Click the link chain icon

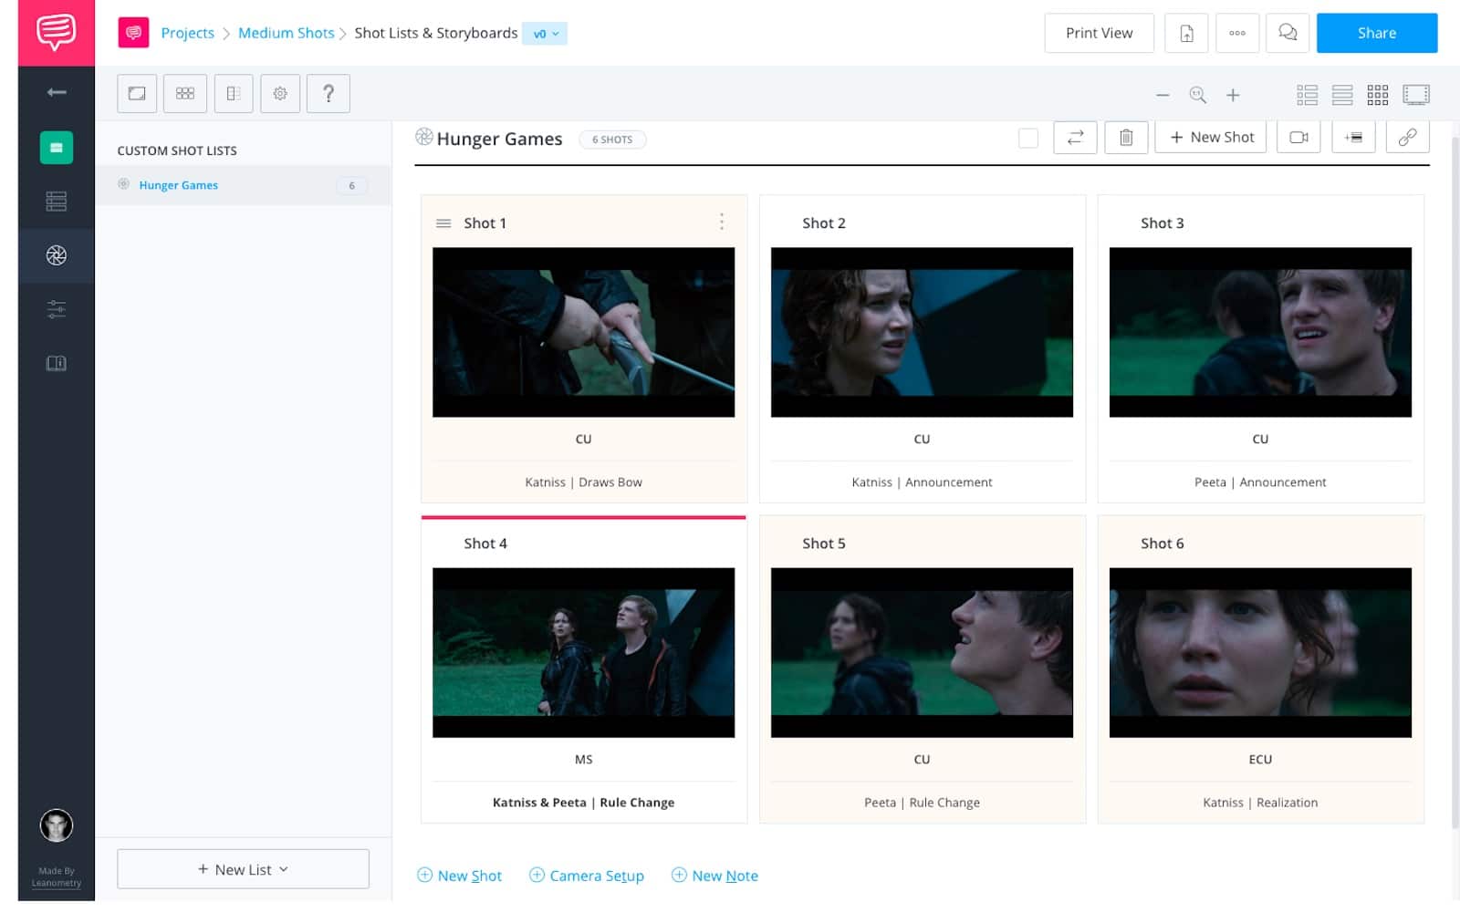click(1407, 138)
